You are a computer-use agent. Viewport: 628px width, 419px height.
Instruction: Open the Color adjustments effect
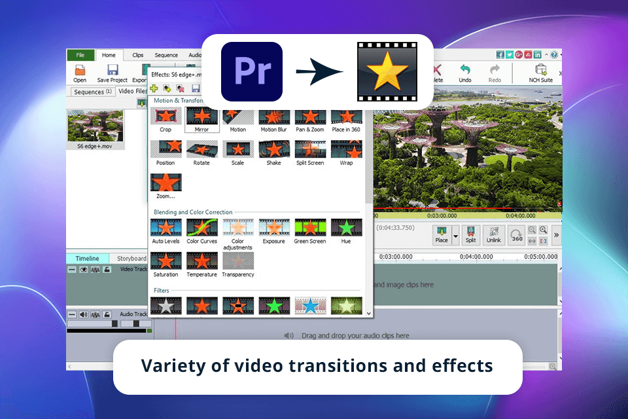click(238, 234)
